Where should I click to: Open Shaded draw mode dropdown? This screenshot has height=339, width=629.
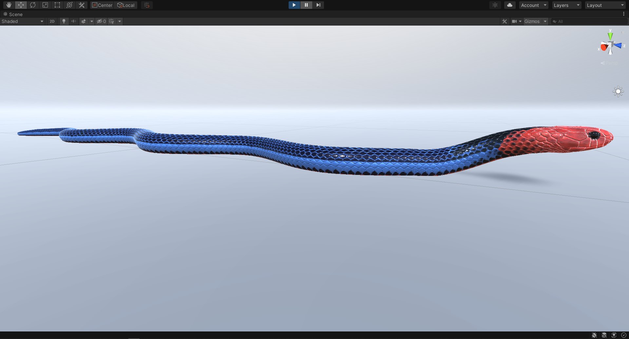point(23,21)
